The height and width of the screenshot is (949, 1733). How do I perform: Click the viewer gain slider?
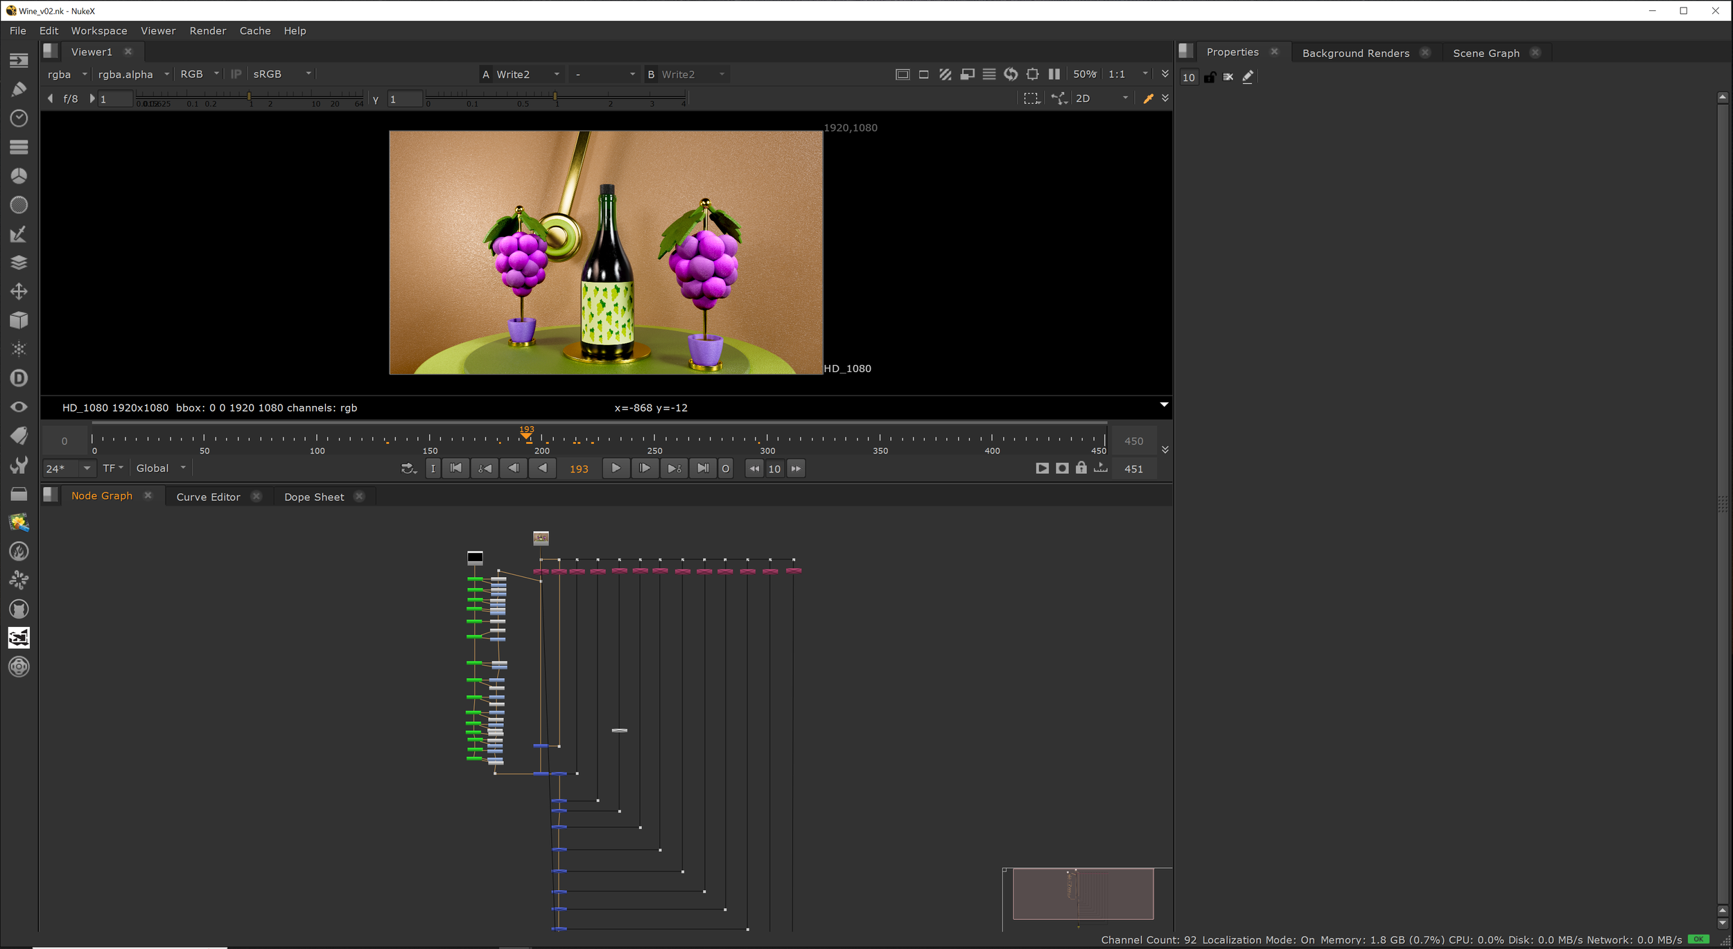pyautogui.click(x=250, y=96)
